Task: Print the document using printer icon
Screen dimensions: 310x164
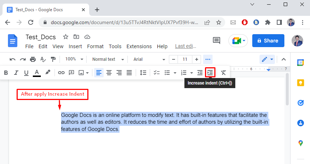Action: (x=33, y=59)
